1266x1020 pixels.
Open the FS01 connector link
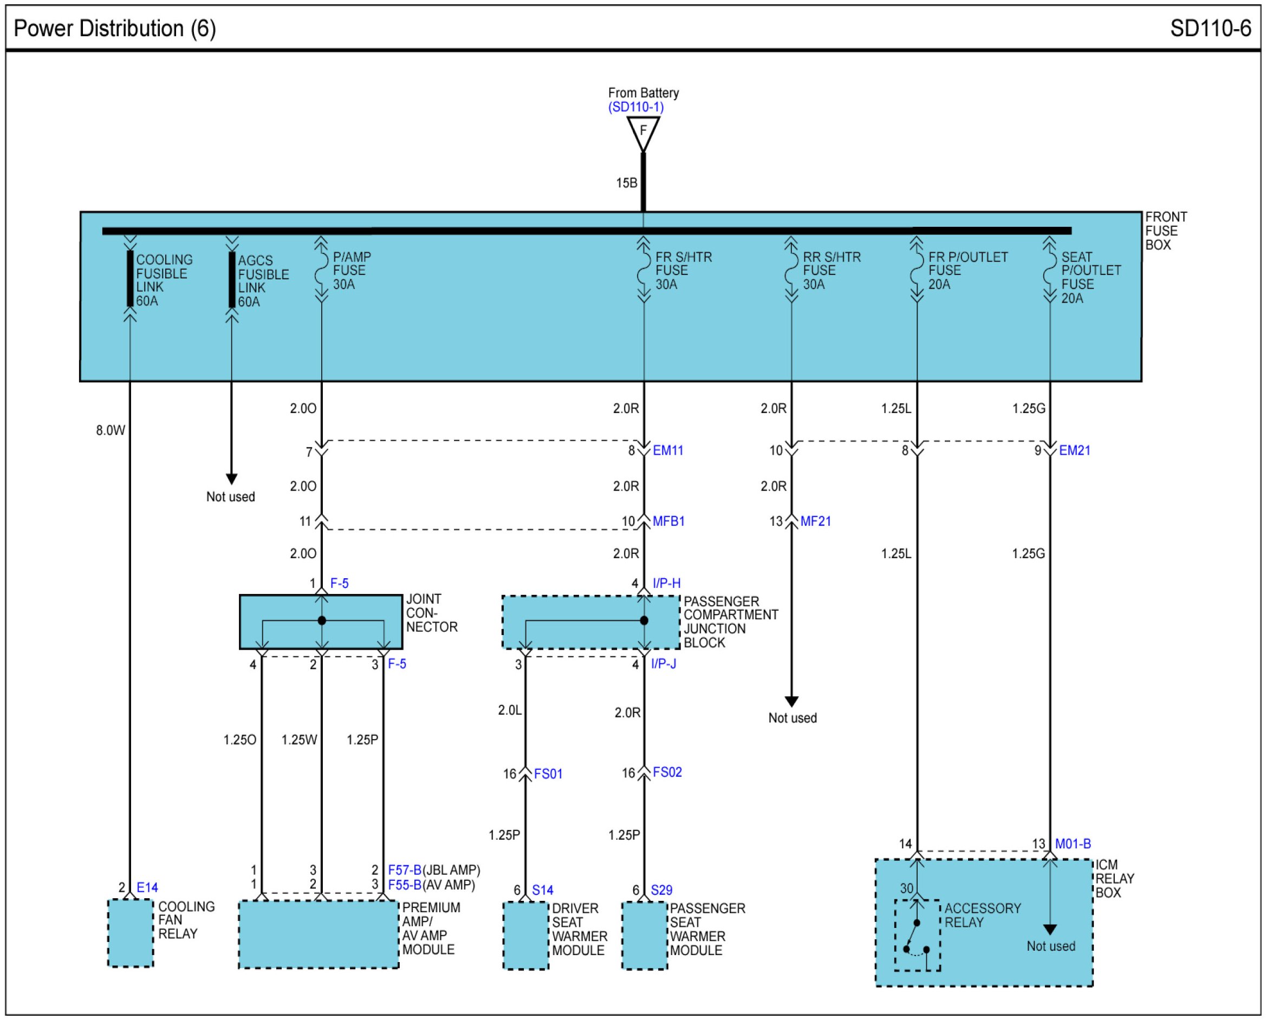tap(548, 774)
